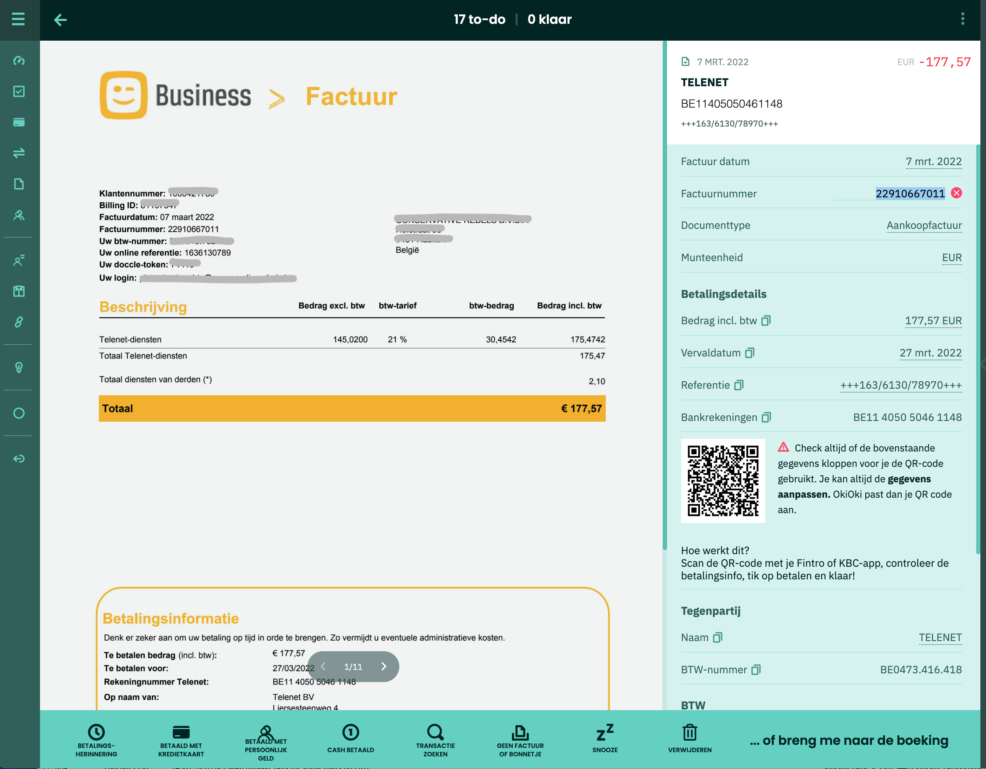Mark invoice as Cash betaald

tap(351, 739)
